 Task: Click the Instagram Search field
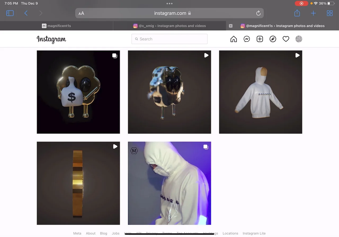169,39
